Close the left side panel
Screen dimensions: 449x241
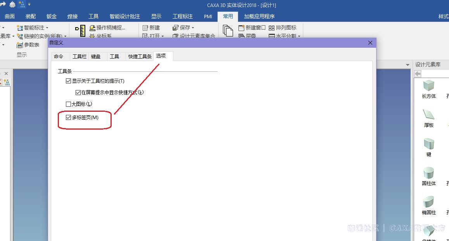[x=6, y=74]
